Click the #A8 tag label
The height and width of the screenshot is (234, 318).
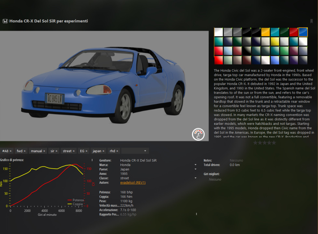click(5, 151)
